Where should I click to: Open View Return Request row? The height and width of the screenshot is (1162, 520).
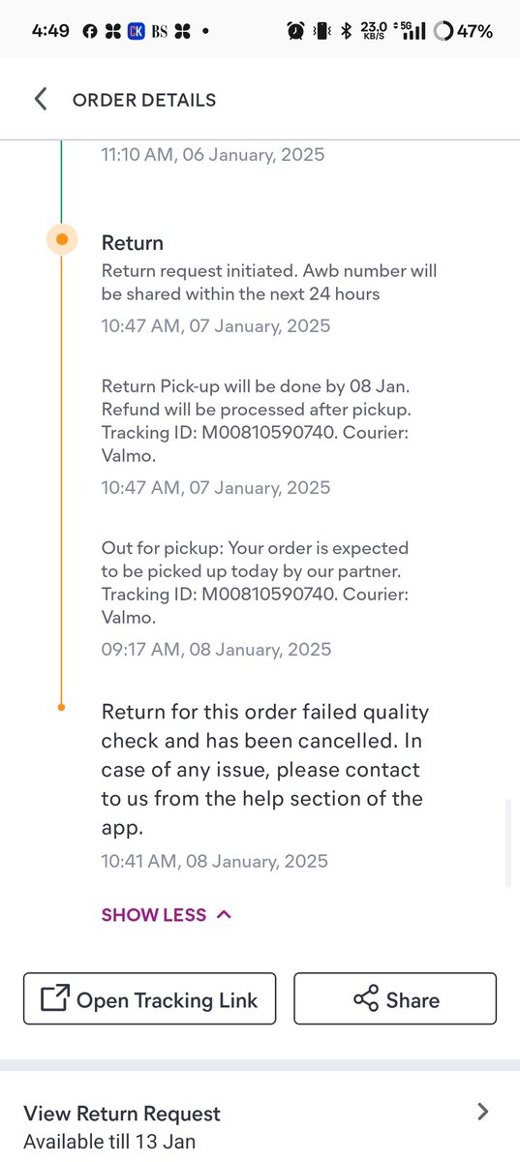(x=260, y=1126)
